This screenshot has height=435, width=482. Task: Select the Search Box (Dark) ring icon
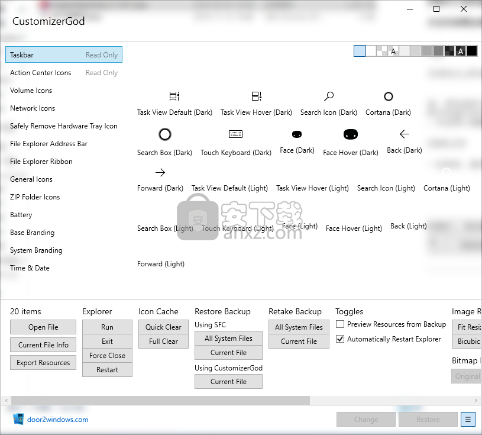click(x=165, y=134)
